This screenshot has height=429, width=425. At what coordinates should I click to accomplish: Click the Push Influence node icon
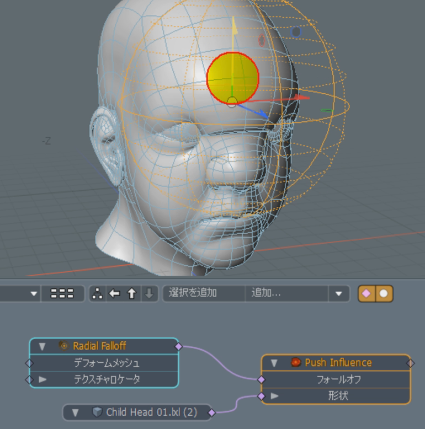(x=295, y=363)
